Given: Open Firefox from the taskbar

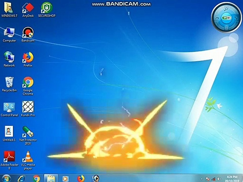Looking at the screenshot, I should point(81,179).
